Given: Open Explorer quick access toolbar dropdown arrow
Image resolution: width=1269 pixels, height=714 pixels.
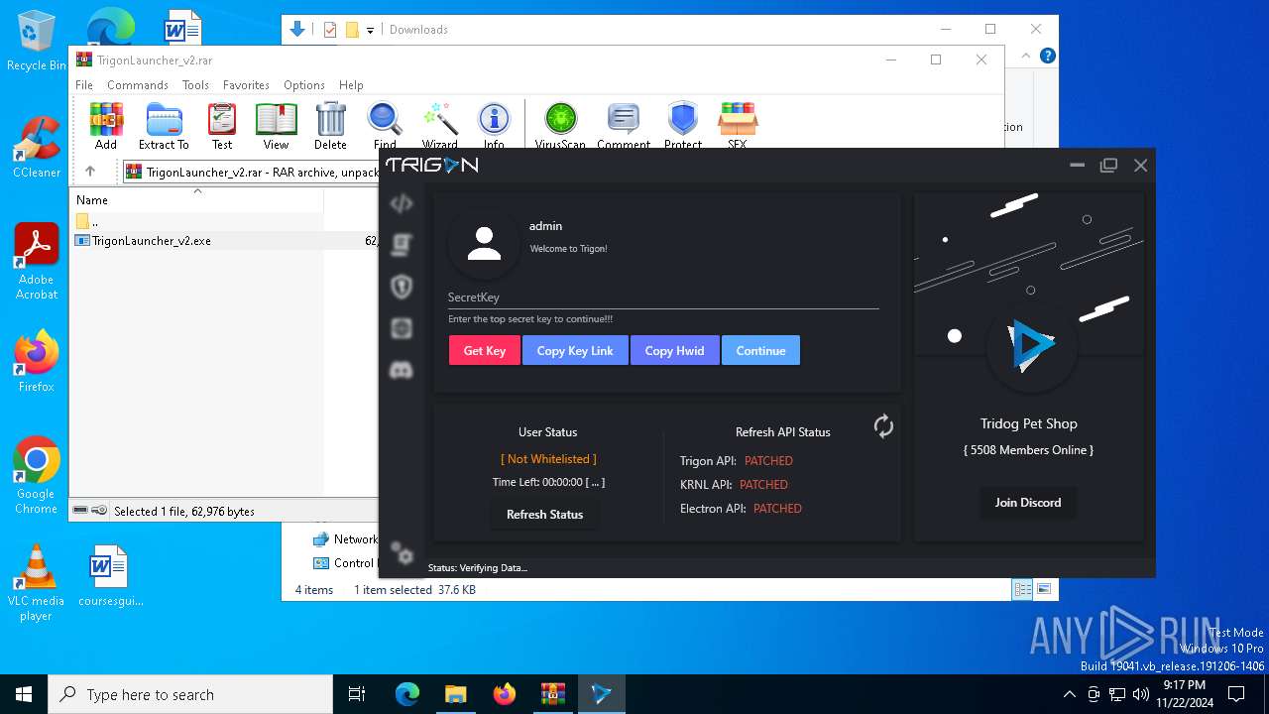Looking at the screenshot, I should pos(370,30).
